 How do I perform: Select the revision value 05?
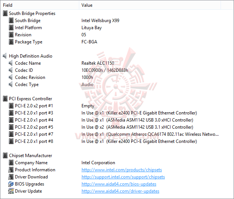(x=84, y=35)
